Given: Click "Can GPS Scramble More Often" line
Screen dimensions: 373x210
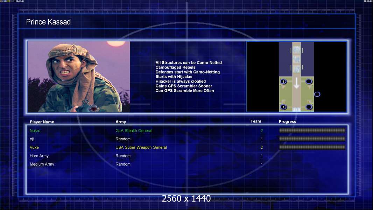Looking at the screenshot, I should pos(185,91).
